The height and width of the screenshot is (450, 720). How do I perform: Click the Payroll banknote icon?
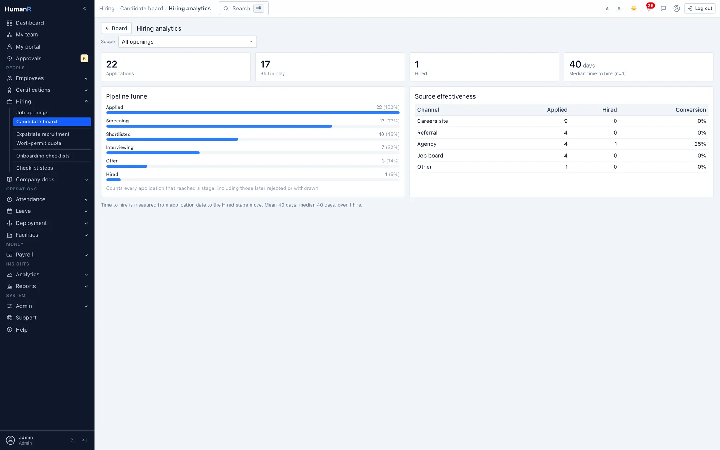[x=9, y=255]
